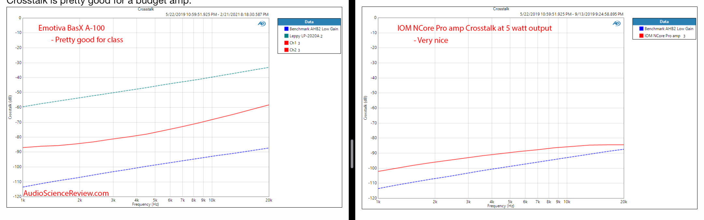Select IOM NCore Pro amp label in legend

click(662, 36)
